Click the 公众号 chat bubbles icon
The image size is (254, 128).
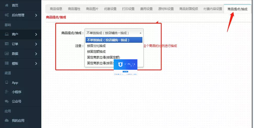[x=7, y=101]
